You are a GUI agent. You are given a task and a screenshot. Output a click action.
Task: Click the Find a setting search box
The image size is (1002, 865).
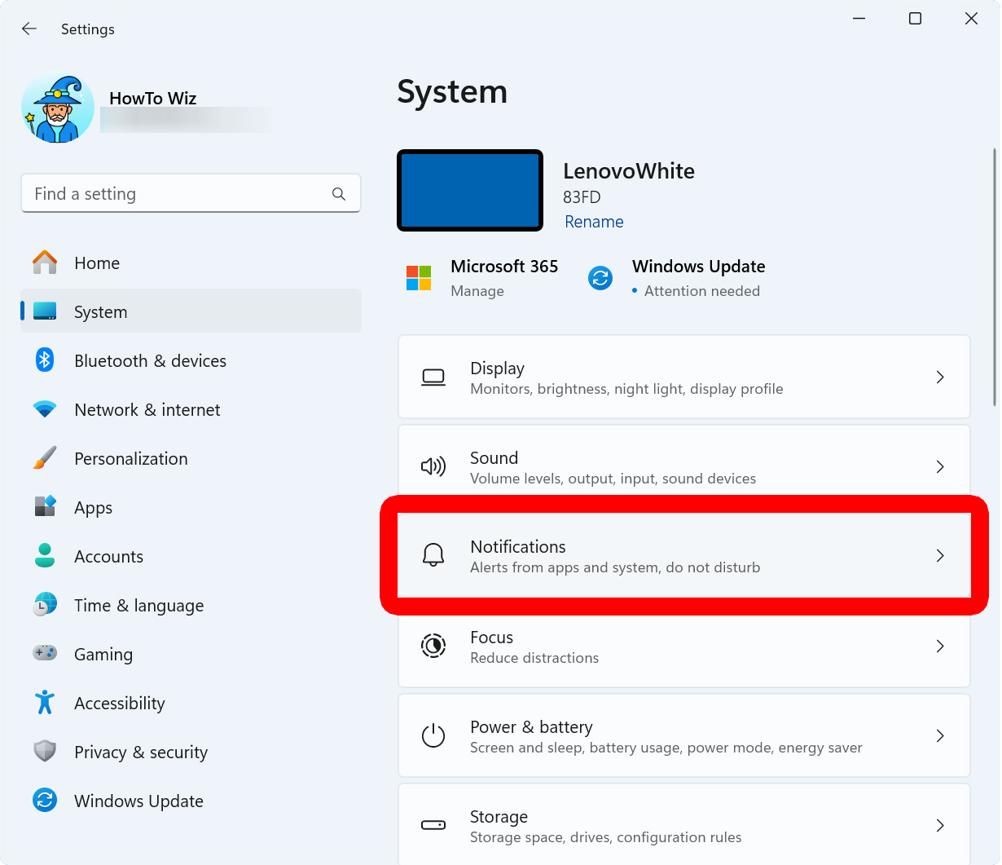[179, 194]
